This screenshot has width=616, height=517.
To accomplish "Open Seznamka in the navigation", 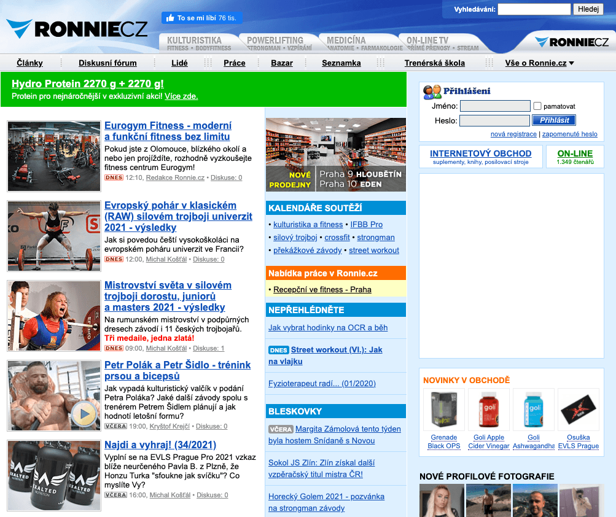I will tap(341, 63).
